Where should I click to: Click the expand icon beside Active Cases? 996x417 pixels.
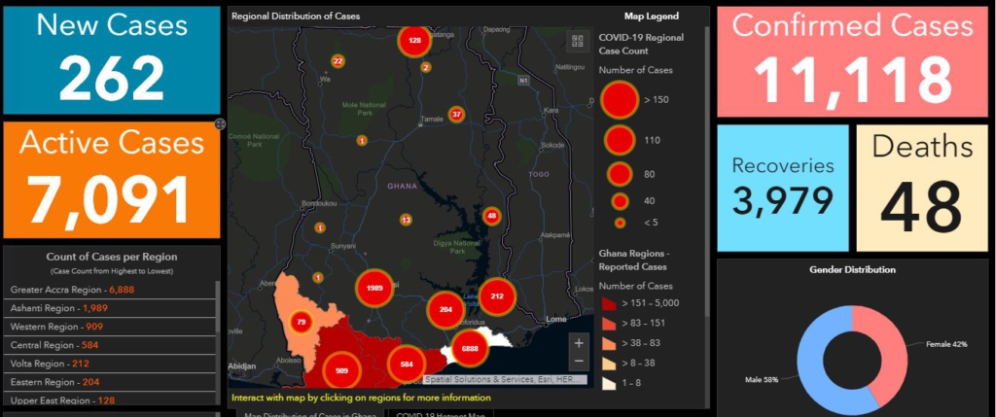click(x=220, y=124)
